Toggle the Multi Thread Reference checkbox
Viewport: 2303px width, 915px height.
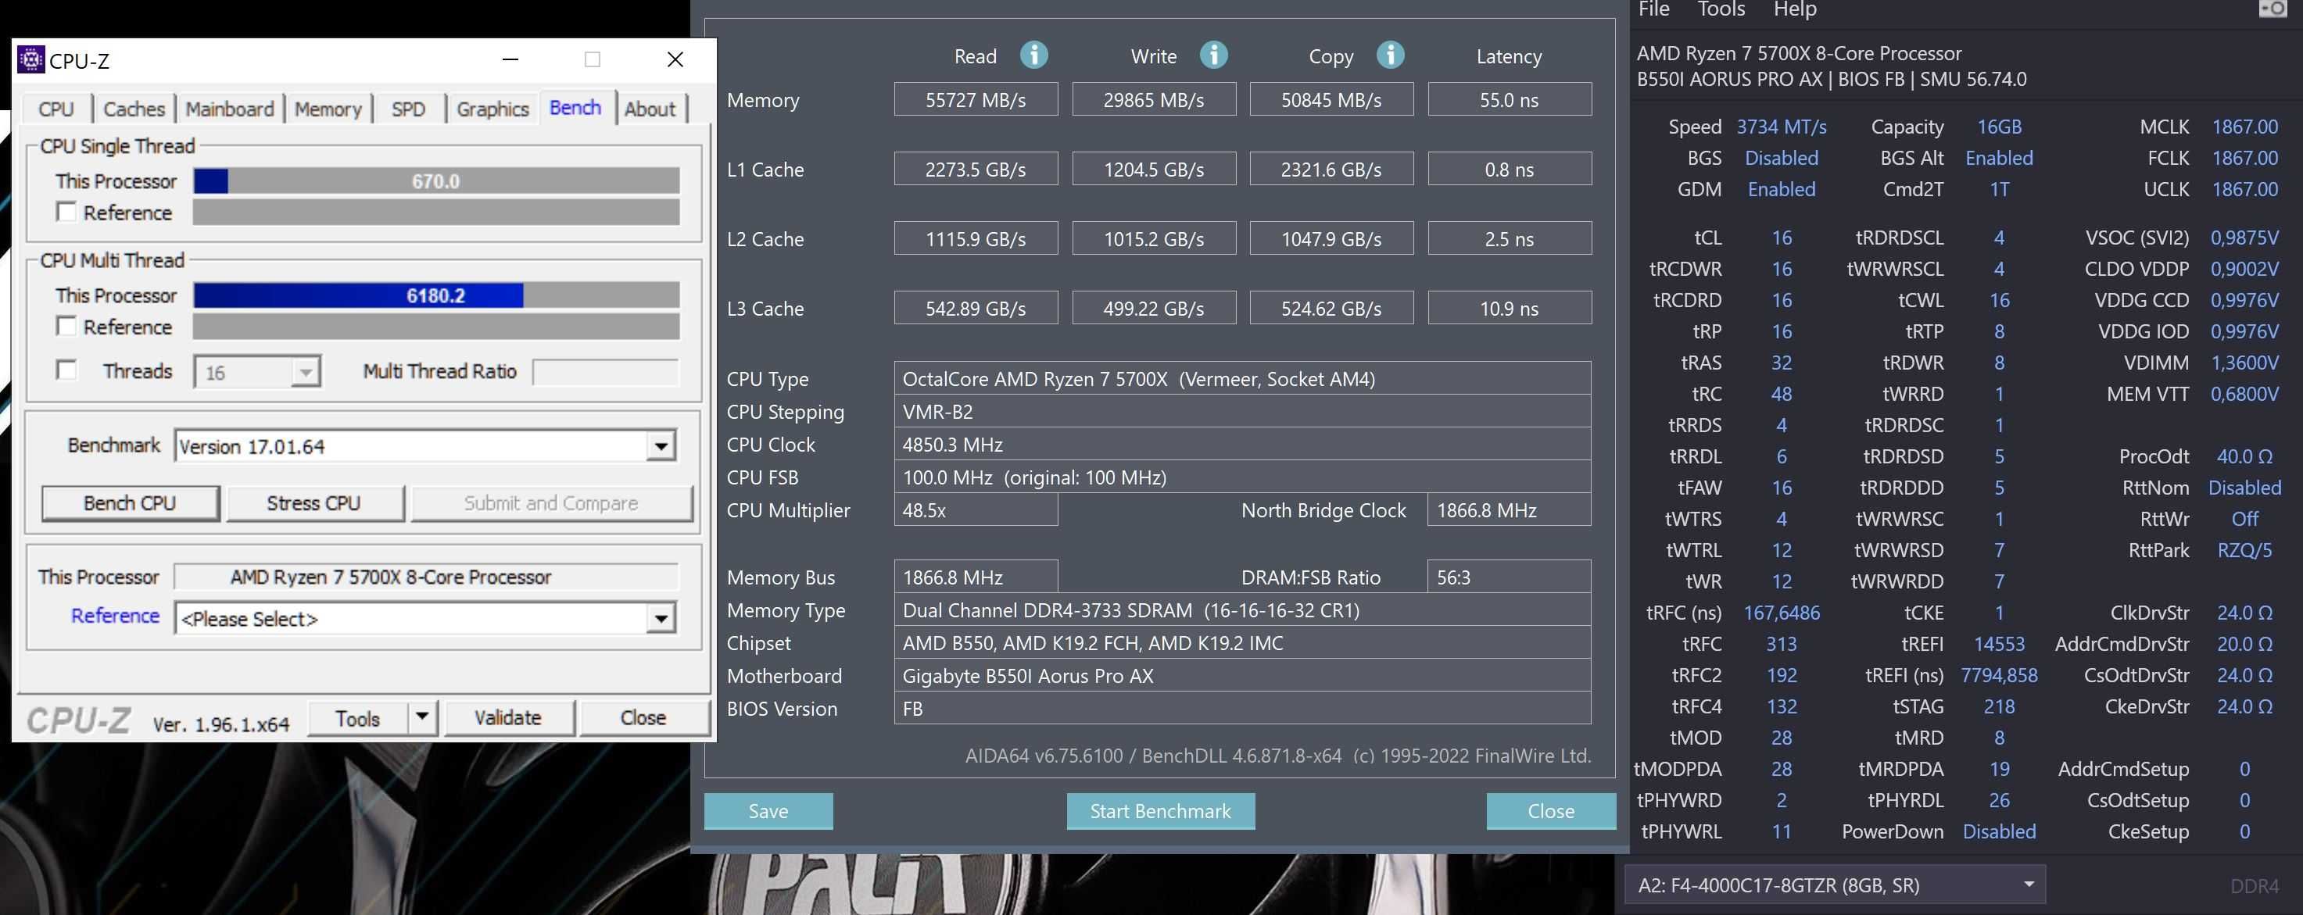(x=66, y=326)
